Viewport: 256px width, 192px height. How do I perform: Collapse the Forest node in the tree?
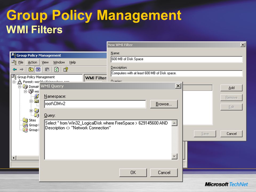[14, 82]
